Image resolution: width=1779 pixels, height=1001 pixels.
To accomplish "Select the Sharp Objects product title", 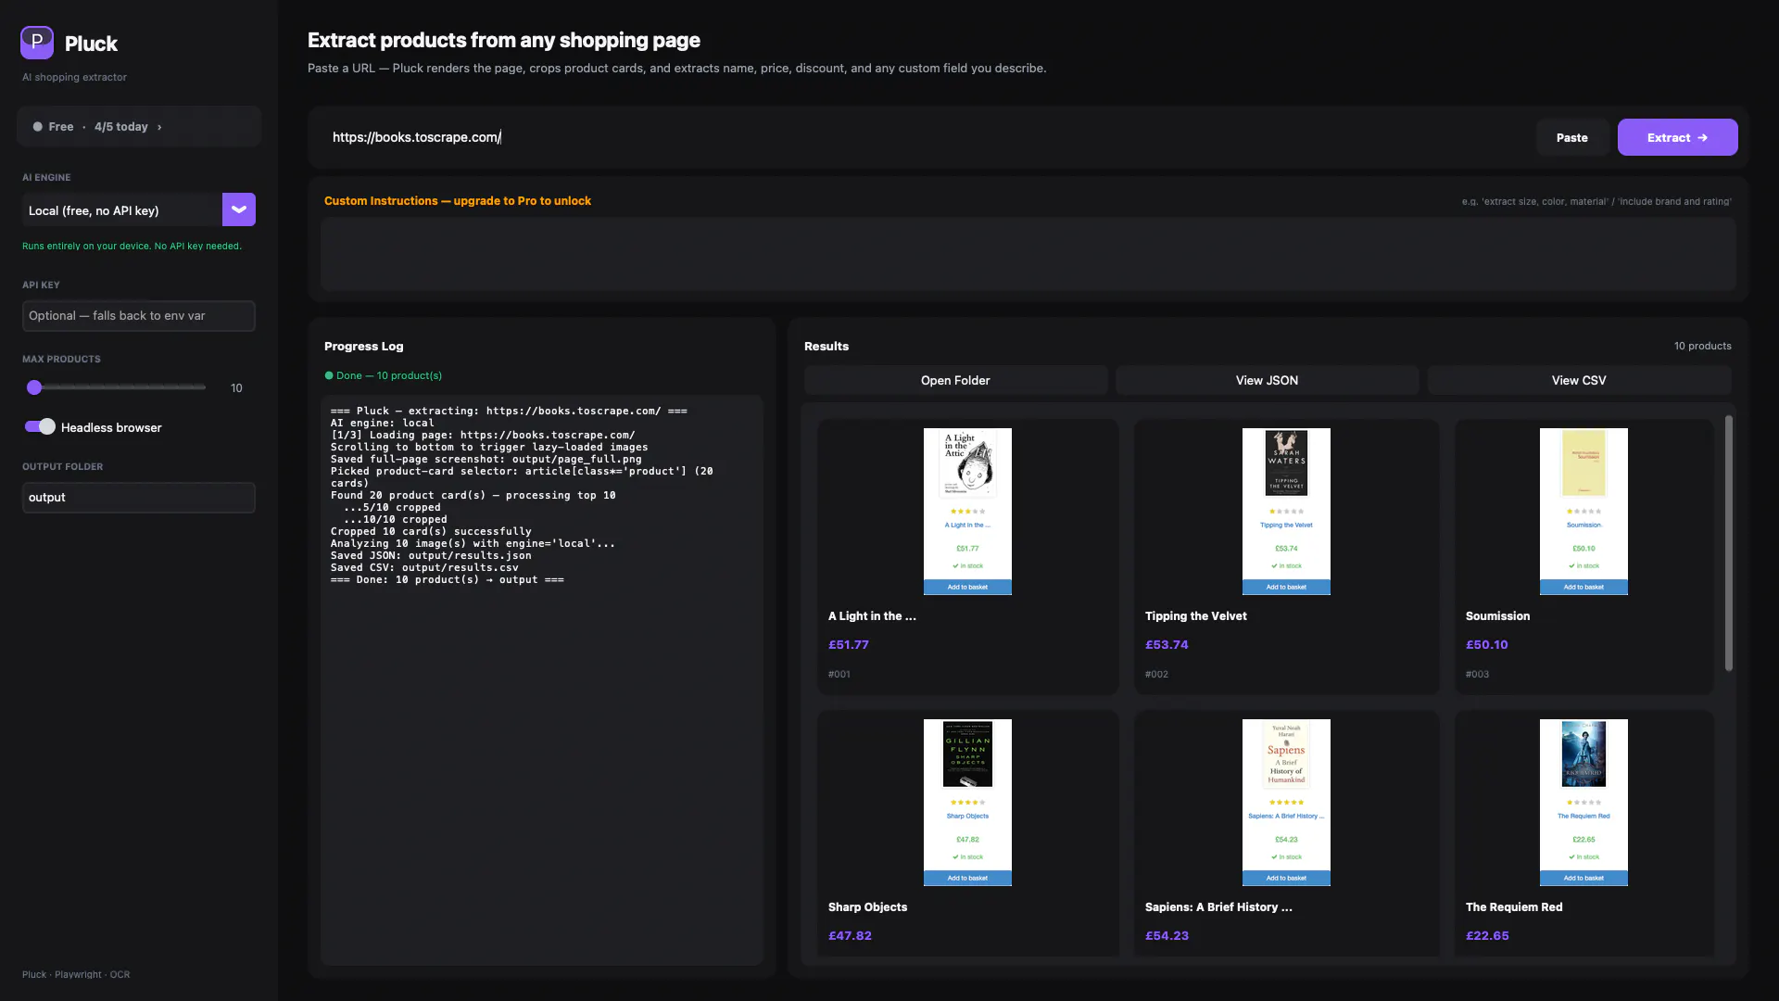I will (867, 906).
